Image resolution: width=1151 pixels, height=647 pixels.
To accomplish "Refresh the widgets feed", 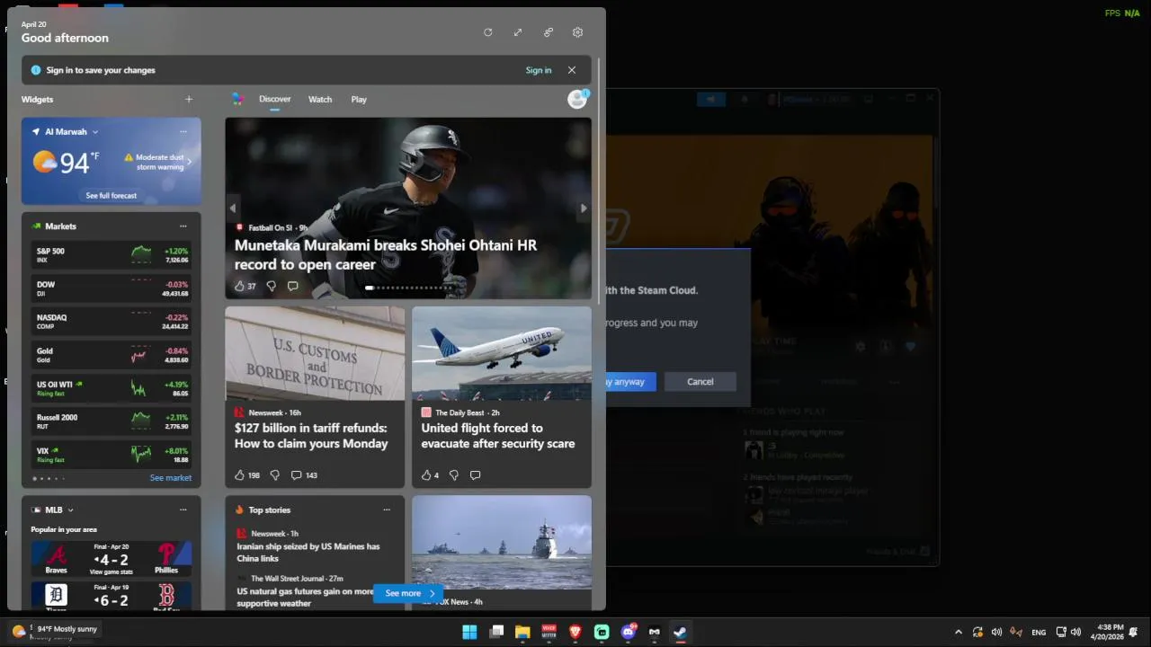I will [x=487, y=32].
